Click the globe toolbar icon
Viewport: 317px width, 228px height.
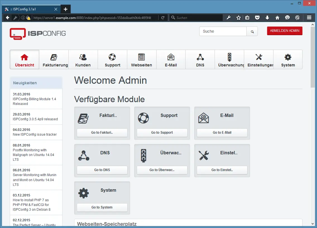click(x=297, y=18)
